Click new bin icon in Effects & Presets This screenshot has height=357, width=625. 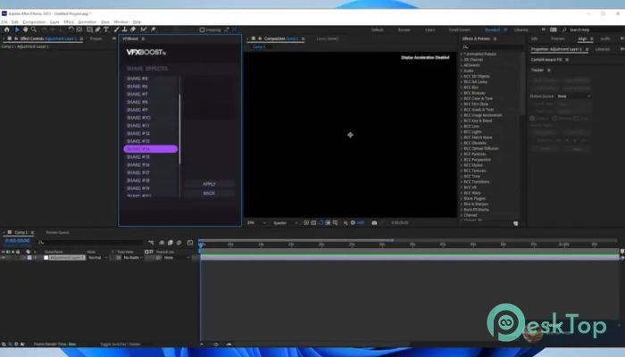pyautogui.click(x=515, y=223)
